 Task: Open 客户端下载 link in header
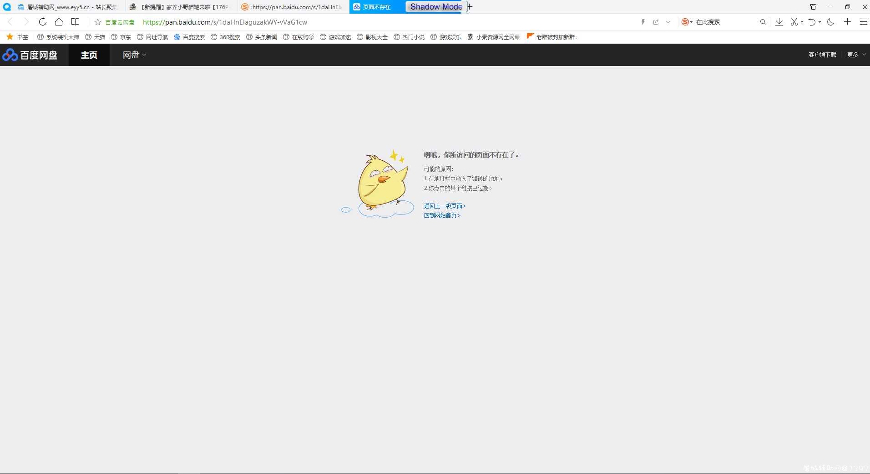[822, 55]
